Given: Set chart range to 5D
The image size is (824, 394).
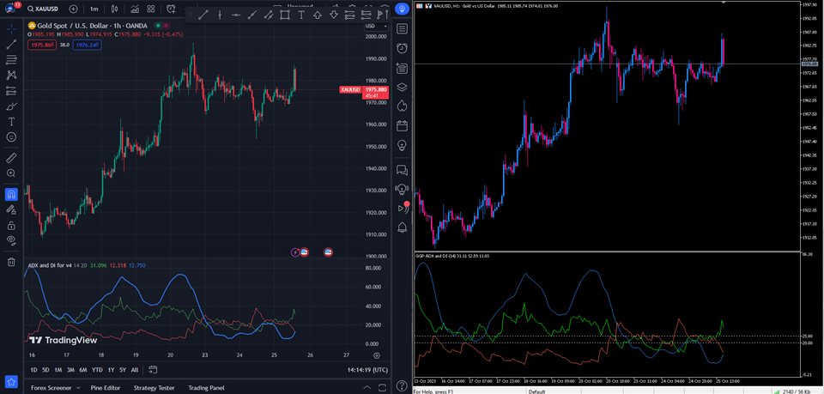Looking at the screenshot, I should [45, 370].
